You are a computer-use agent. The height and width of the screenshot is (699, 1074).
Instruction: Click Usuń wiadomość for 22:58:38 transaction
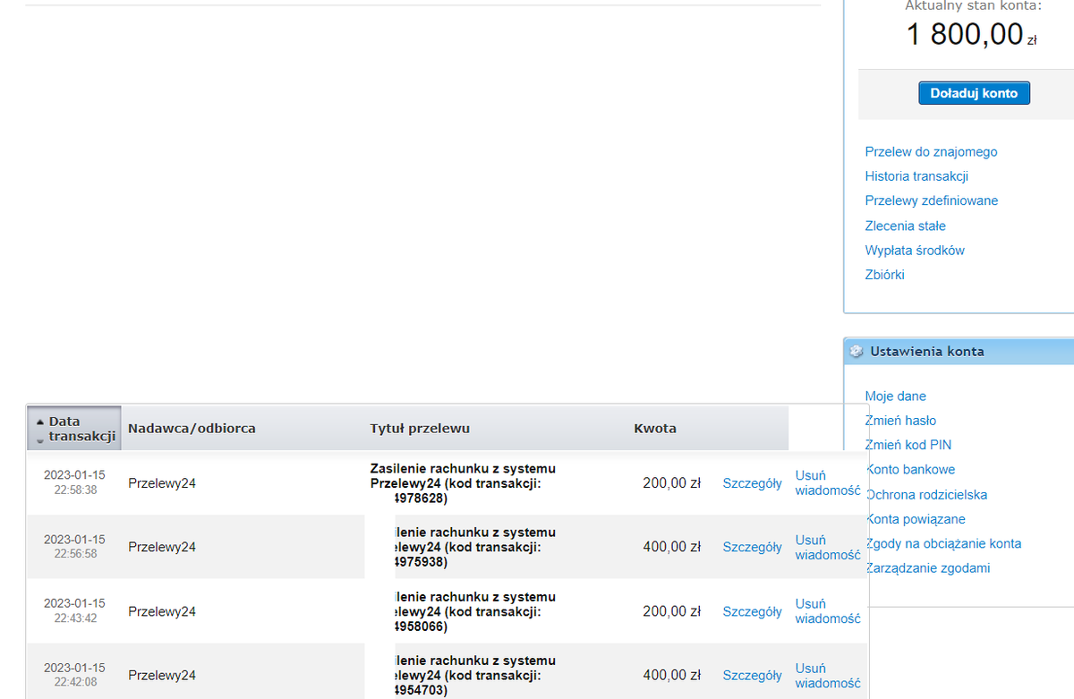(828, 483)
